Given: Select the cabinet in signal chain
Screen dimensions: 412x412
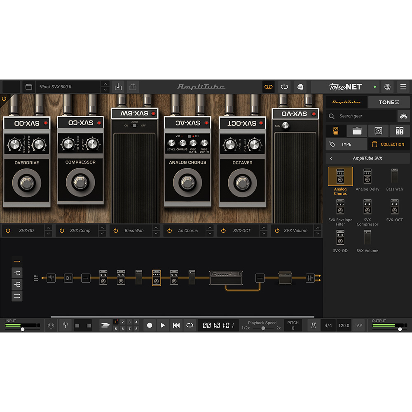Looking at the screenshot, I should [285, 278].
